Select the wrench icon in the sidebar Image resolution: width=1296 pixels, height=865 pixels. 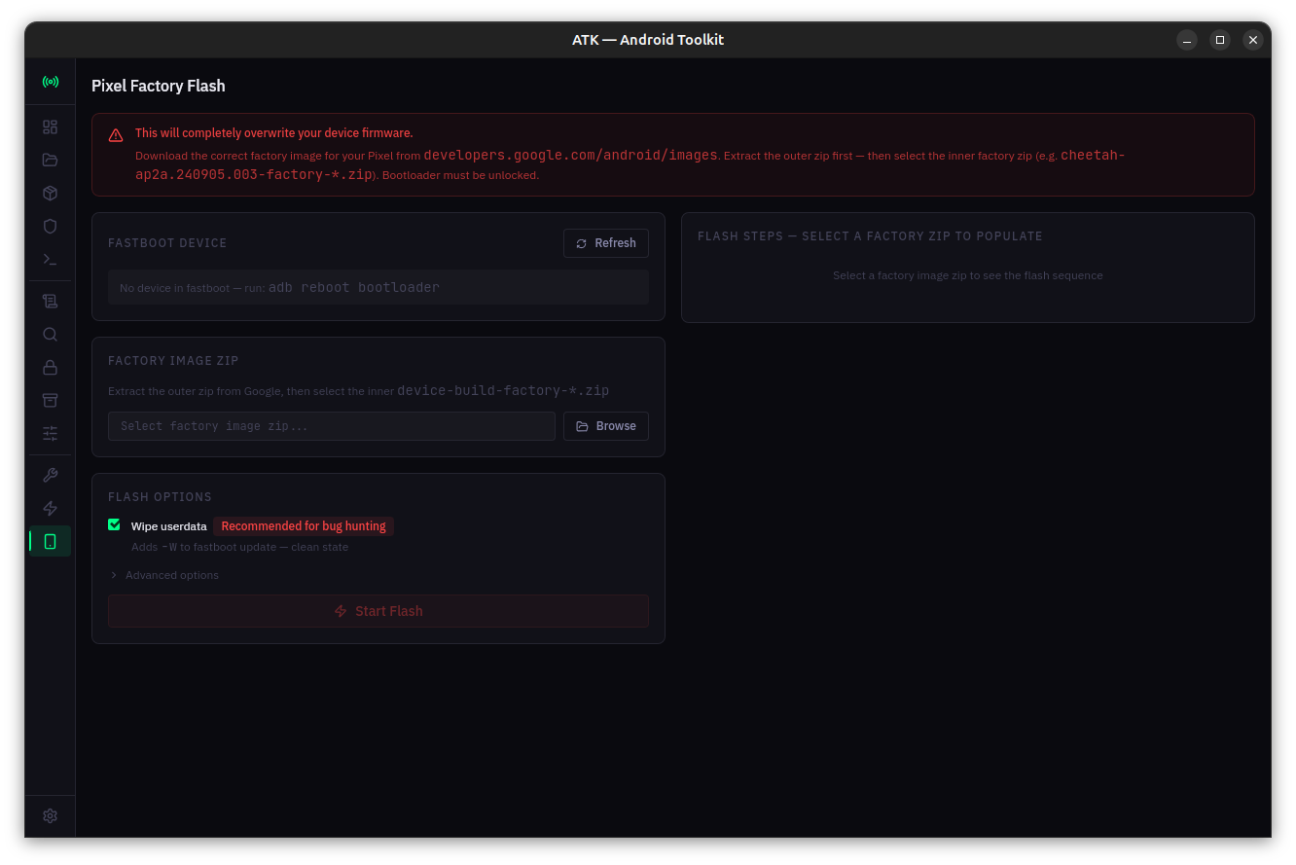51,476
